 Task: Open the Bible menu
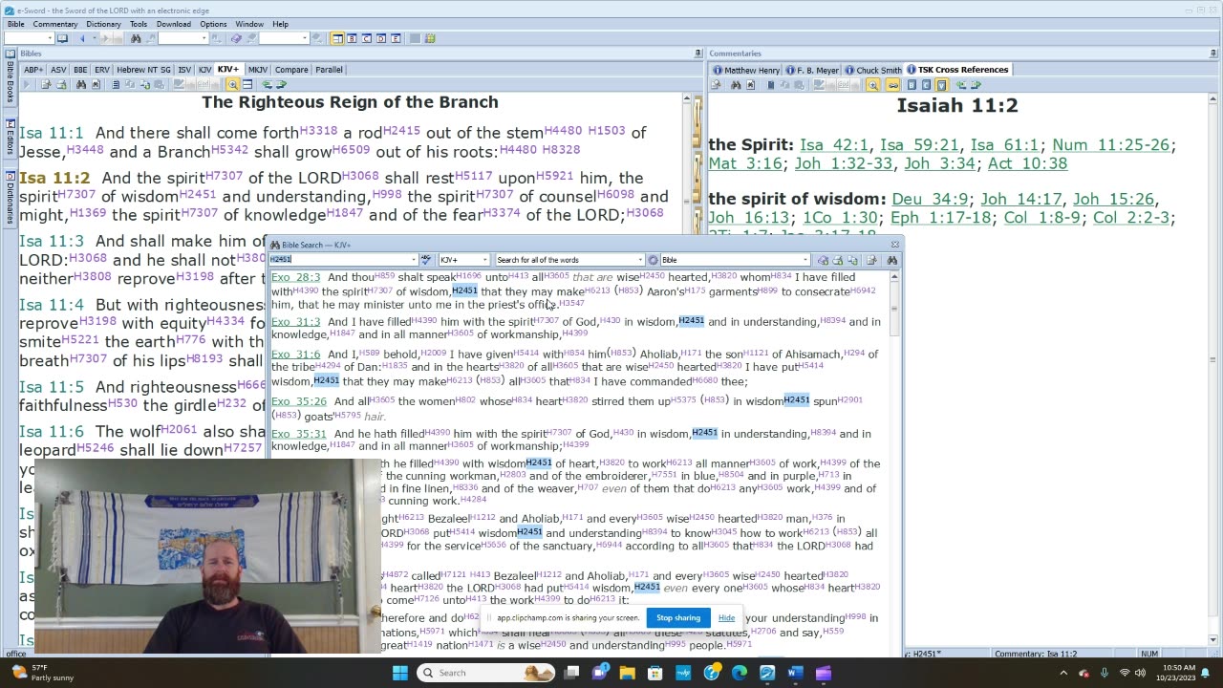(x=16, y=24)
